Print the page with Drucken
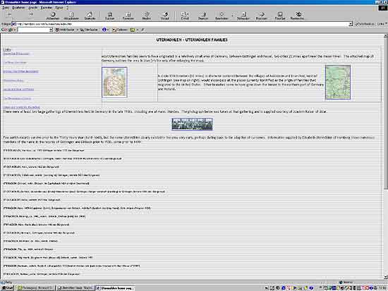This screenshot has height=291, width=388. click(203, 16)
